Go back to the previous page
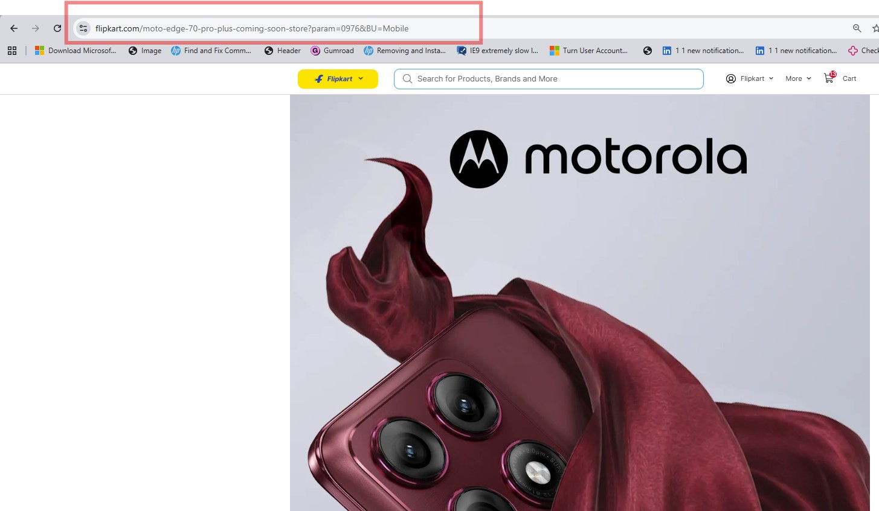The image size is (879, 511). (14, 28)
